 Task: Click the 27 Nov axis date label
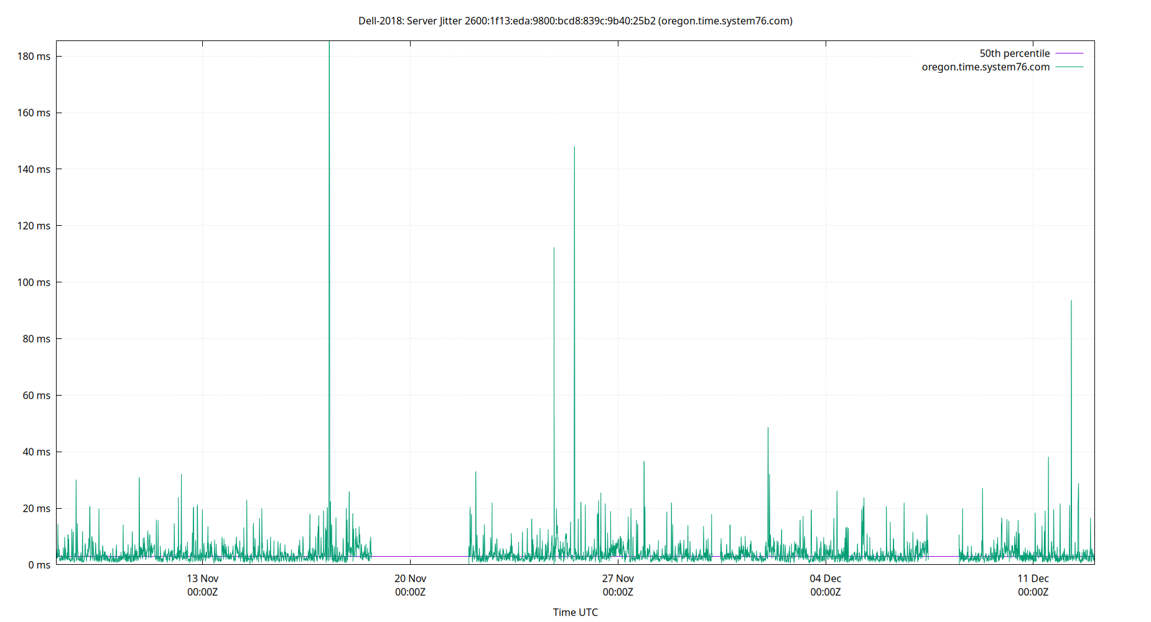click(618, 578)
